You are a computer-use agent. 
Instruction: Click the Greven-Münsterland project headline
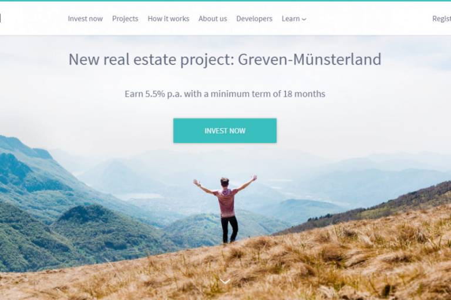pyautogui.click(x=225, y=59)
